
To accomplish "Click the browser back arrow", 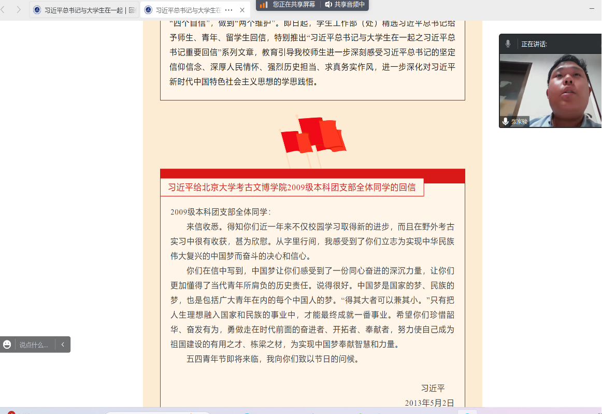I will (4, 10).
